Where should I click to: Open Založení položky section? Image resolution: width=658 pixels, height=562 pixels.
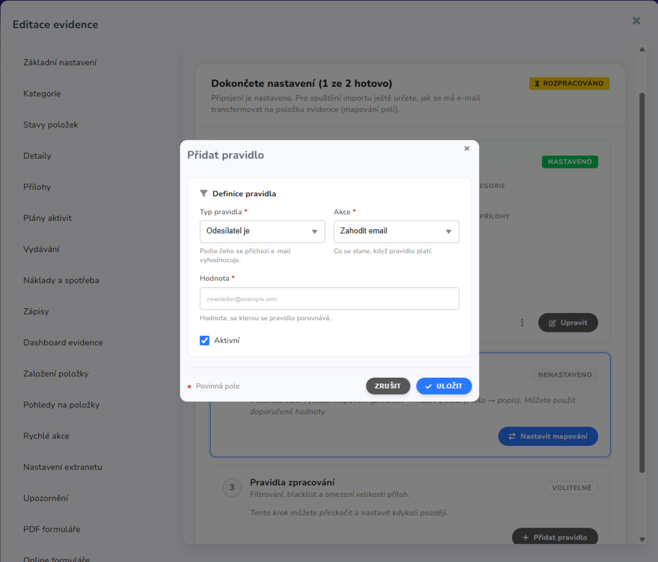56,374
